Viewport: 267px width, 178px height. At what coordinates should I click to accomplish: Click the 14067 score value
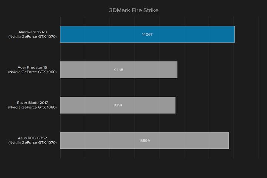tap(147, 34)
